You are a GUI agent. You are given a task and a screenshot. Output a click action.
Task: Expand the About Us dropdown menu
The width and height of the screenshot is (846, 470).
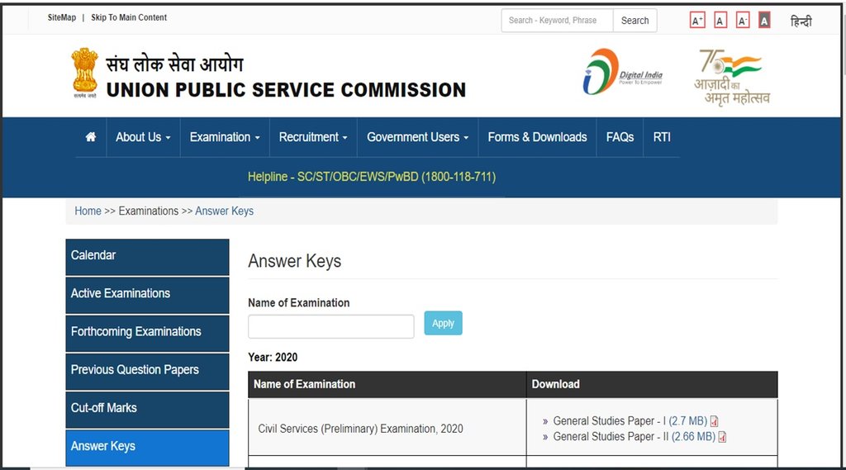pos(143,137)
